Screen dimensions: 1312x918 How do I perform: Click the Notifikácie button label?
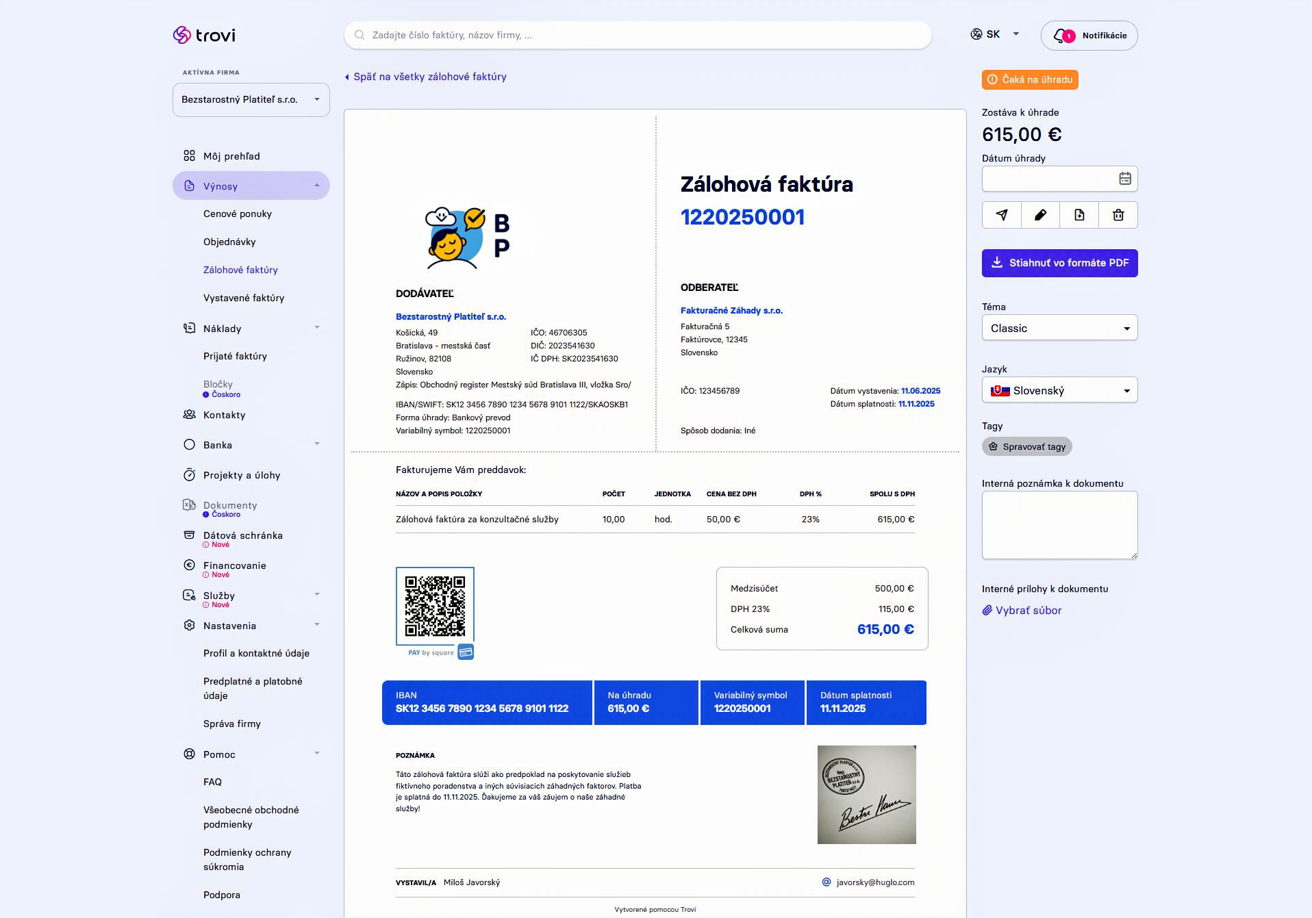[1105, 36]
